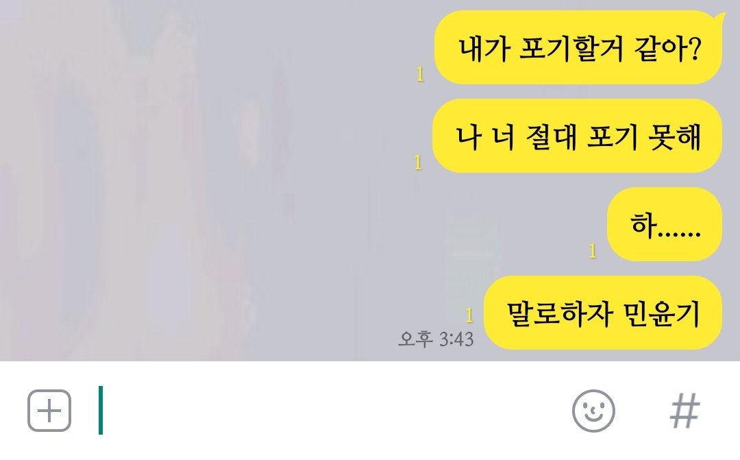The width and height of the screenshot is (740, 460).
Task: Focus the empty message input field
Action: coord(330,411)
